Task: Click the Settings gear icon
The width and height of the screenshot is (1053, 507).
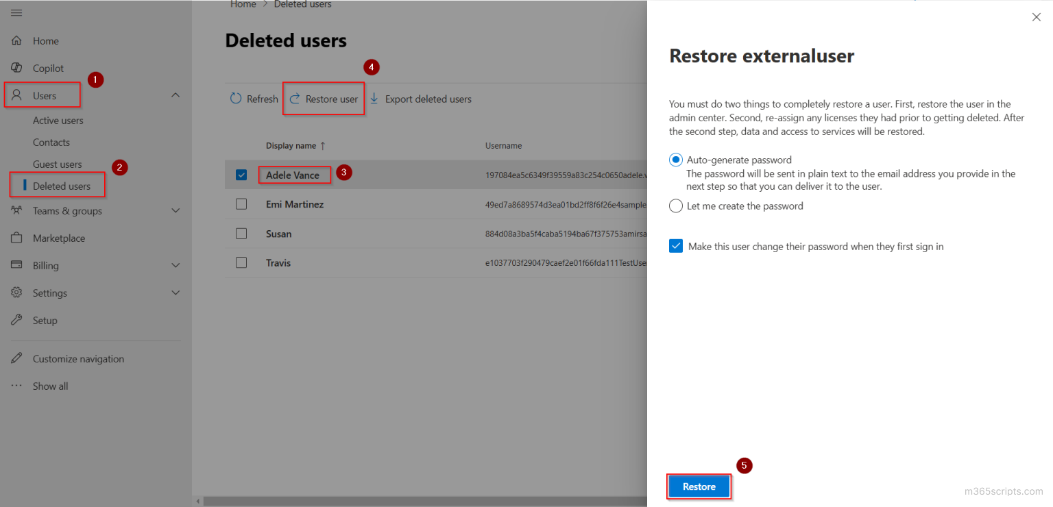Action: tap(16, 293)
